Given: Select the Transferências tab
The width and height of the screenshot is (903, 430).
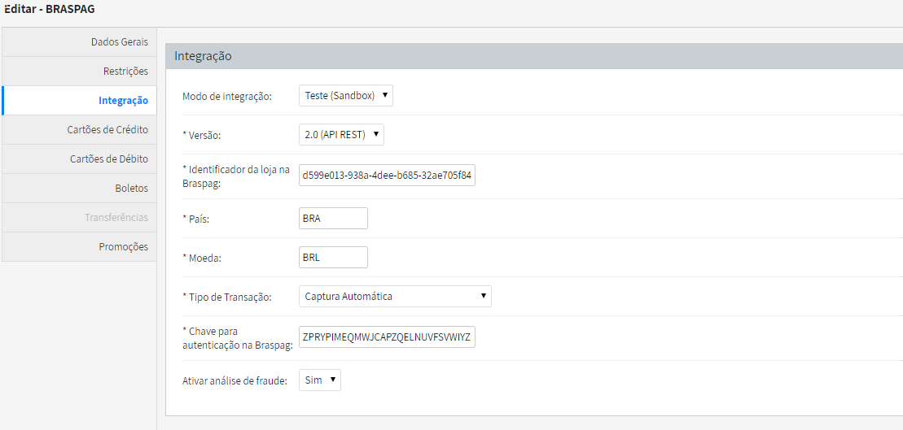Looking at the screenshot, I should 79,218.
